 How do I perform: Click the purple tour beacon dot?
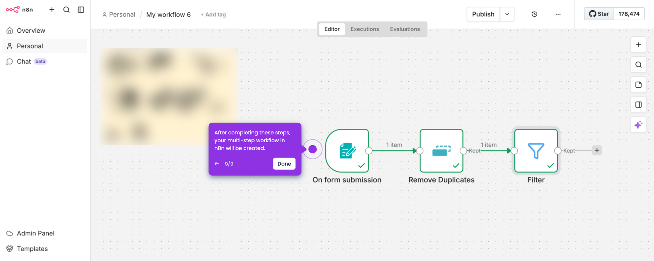point(313,149)
